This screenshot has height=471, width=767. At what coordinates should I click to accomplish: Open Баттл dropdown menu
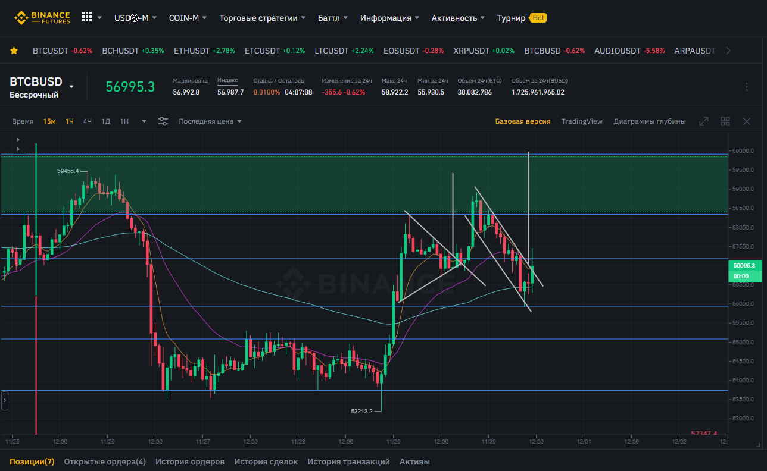[333, 18]
